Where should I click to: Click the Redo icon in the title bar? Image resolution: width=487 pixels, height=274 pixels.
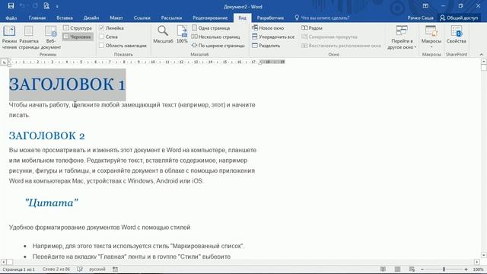pos(35,6)
